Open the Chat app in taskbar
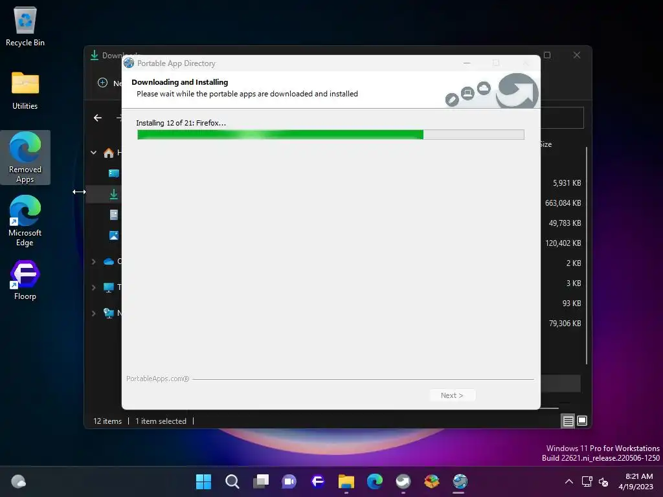663x497 pixels. coord(289,481)
